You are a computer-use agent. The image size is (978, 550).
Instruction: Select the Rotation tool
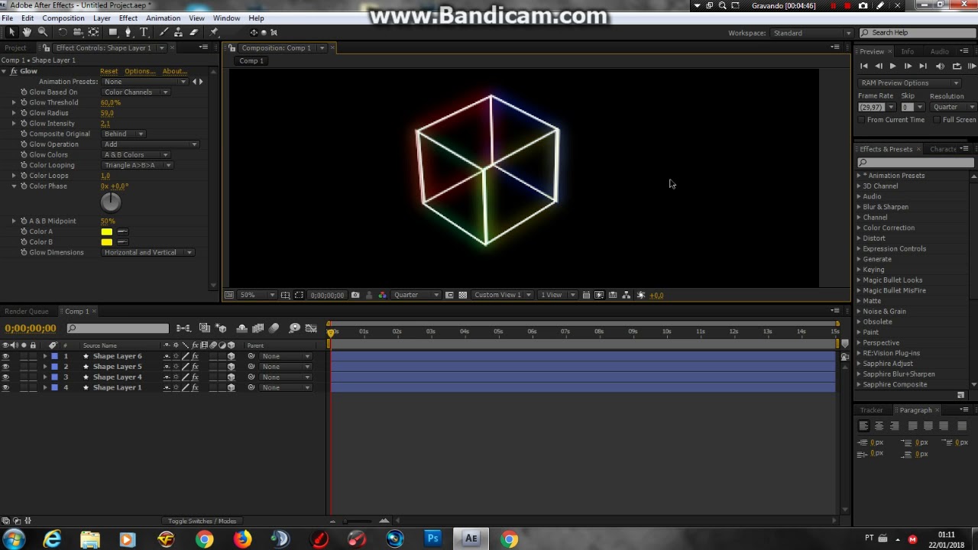point(63,32)
